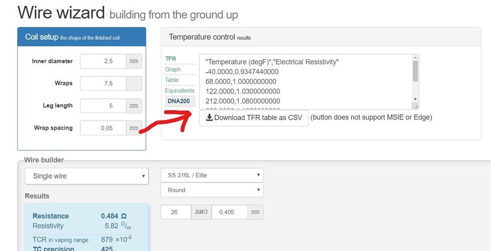Click the scroll down arrow of TFR text area

[415, 99]
